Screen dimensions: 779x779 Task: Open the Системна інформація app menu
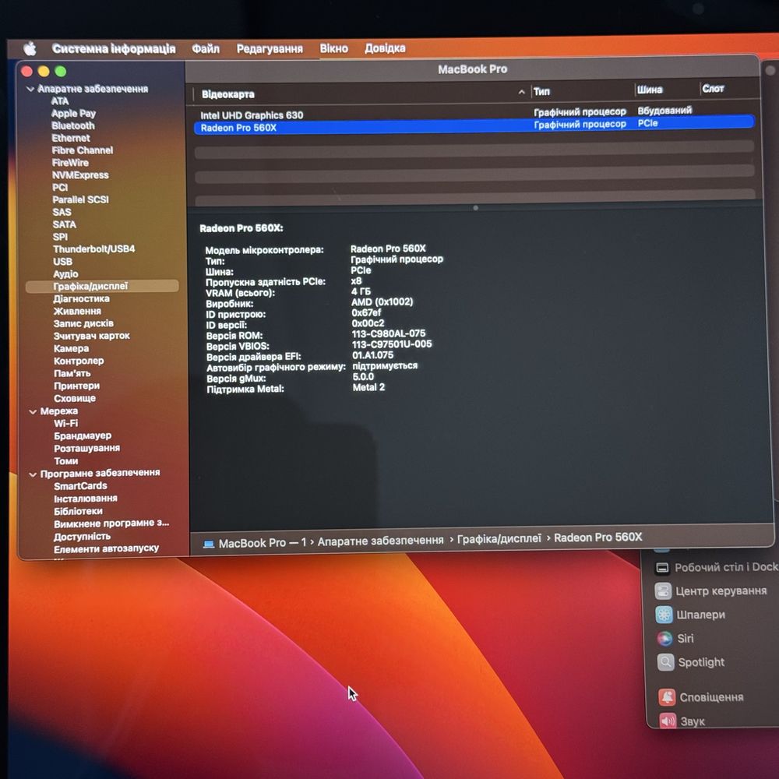click(114, 48)
